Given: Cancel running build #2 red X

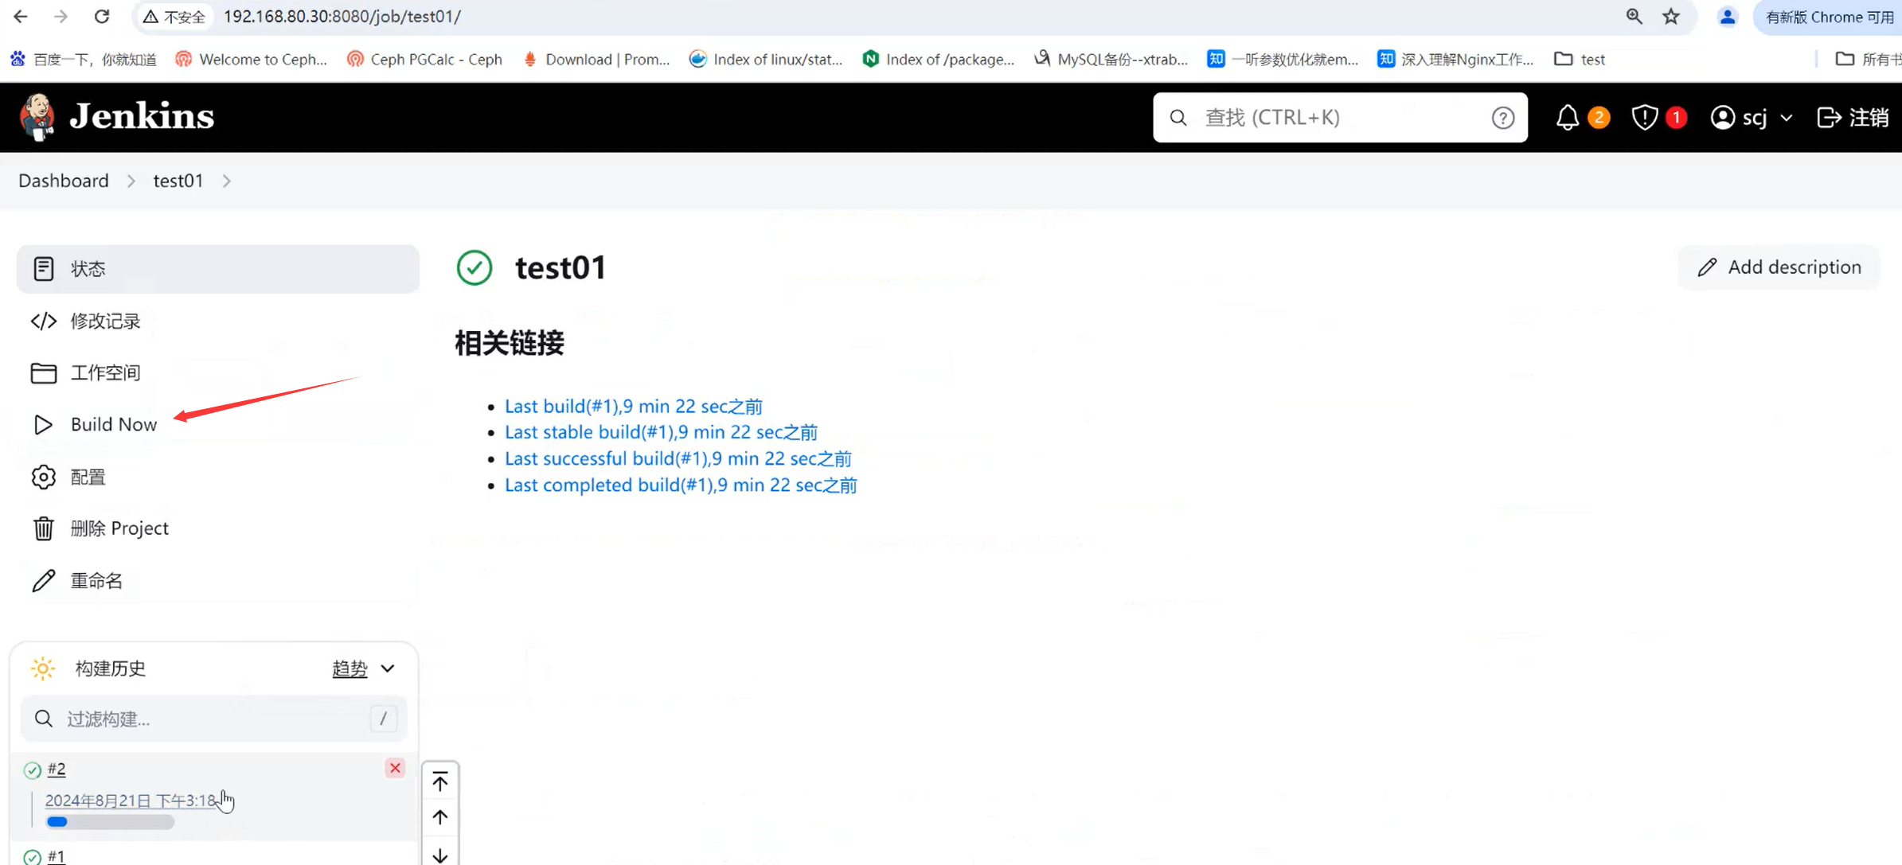Looking at the screenshot, I should click(x=395, y=768).
